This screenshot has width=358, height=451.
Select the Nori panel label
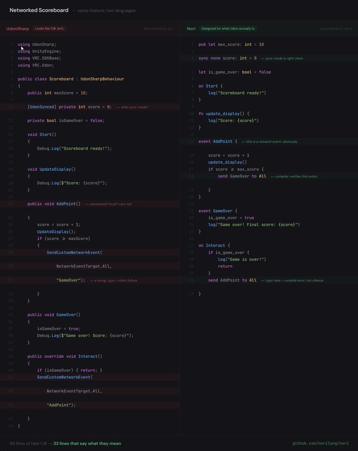coord(191,29)
